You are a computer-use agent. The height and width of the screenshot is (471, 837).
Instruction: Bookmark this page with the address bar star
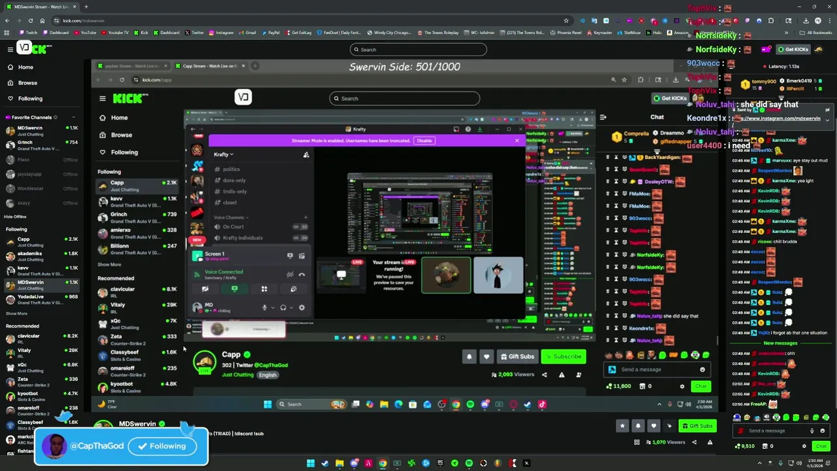[566, 20]
